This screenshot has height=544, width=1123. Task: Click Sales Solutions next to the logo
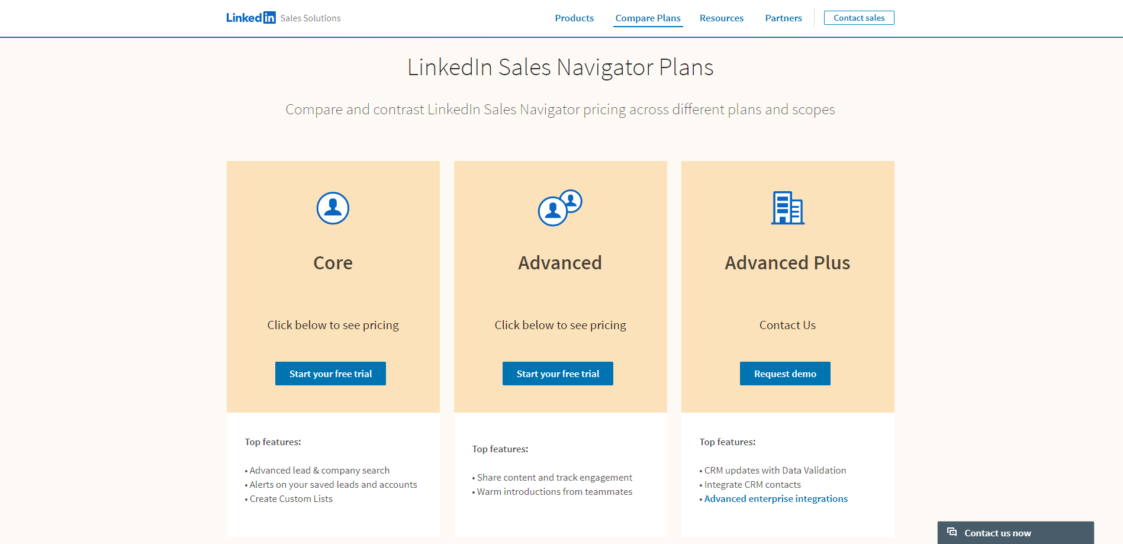click(310, 18)
